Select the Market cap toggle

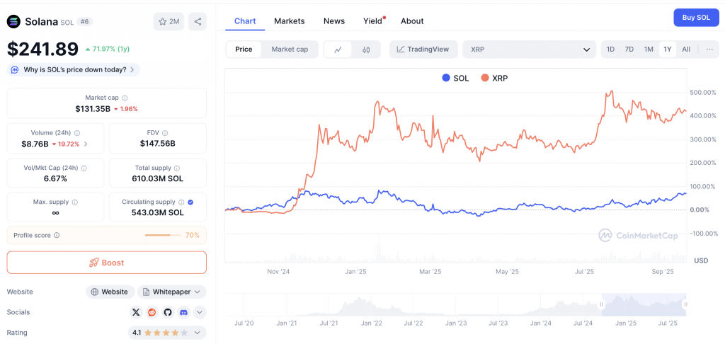click(290, 50)
